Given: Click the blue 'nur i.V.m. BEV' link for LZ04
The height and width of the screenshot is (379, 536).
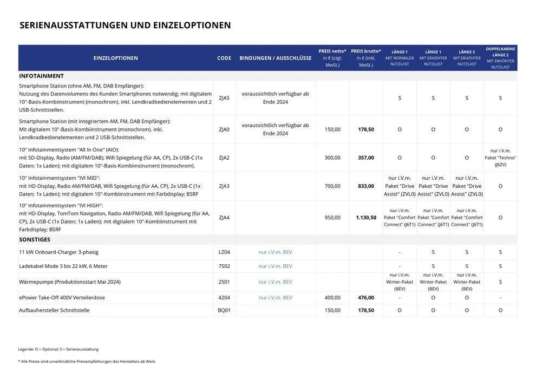Looking at the screenshot, I should pyautogui.click(x=274, y=251).
